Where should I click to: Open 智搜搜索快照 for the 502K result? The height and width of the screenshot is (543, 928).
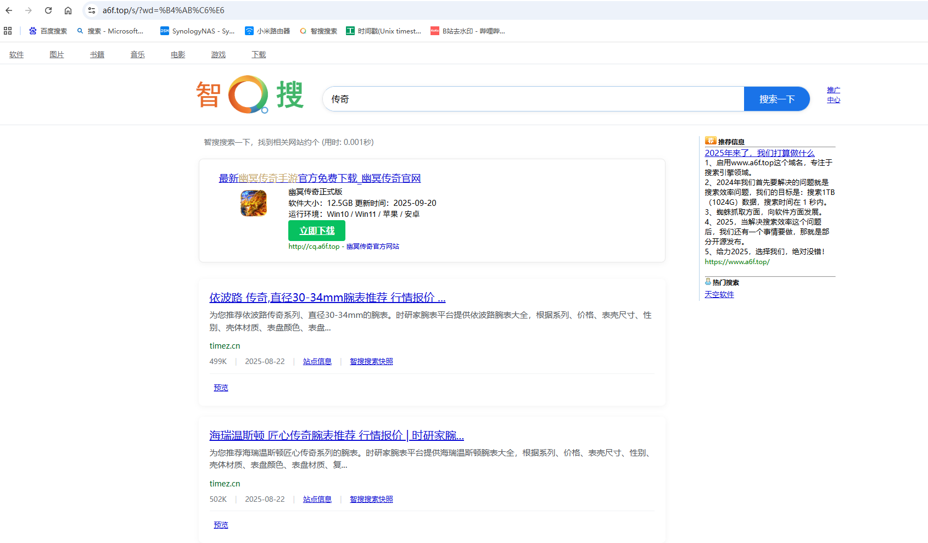tap(371, 499)
